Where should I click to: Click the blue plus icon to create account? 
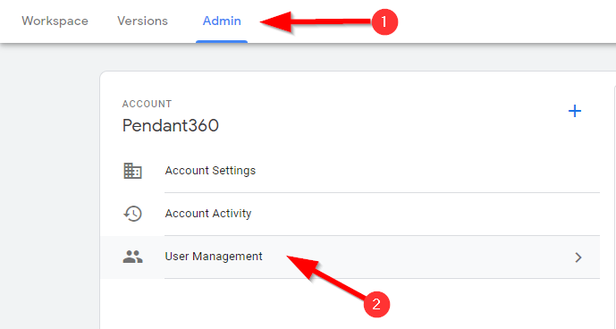[x=575, y=111]
